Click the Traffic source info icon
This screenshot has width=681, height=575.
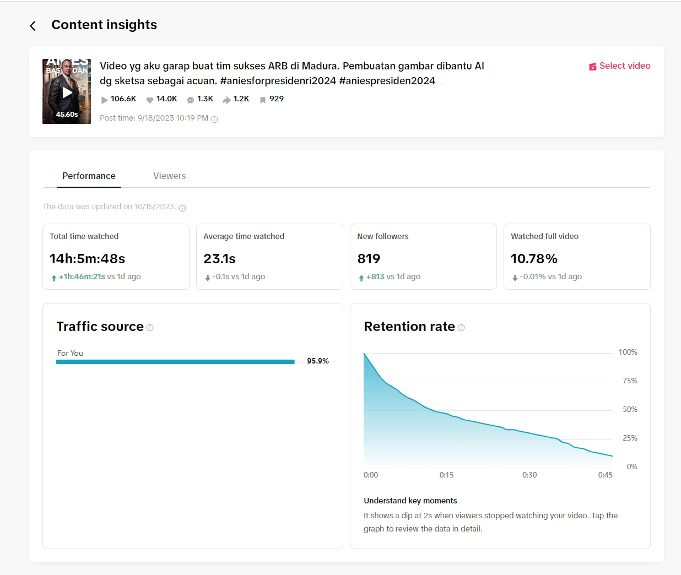click(x=150, y=328)
